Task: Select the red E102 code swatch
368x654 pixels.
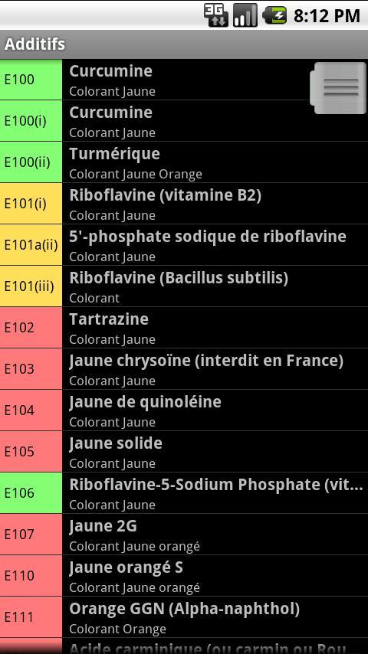Action: (31, 328)
